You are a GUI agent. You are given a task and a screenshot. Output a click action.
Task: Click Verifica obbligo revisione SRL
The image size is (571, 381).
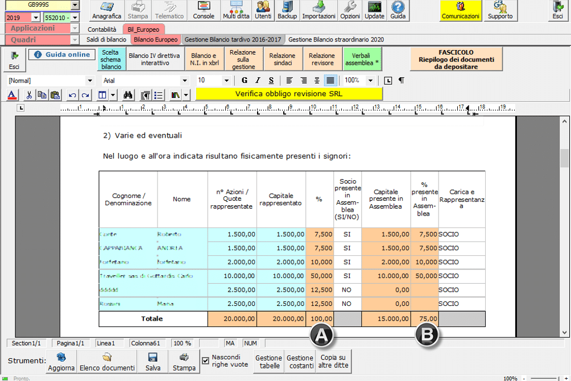pos(289,94)
